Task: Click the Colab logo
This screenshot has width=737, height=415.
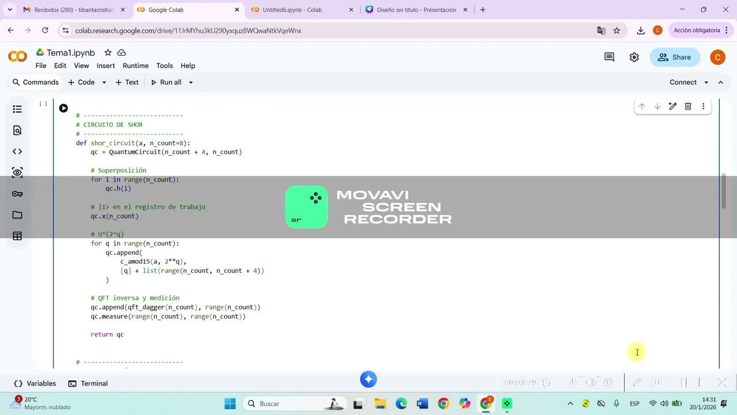Action: click(17, 56)
